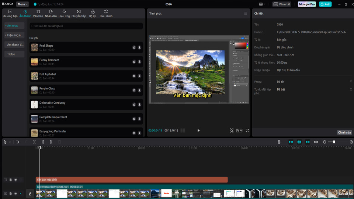Click the undo arrow in timeline toolbar
354x199 pixels.
(x=18, y=142)
